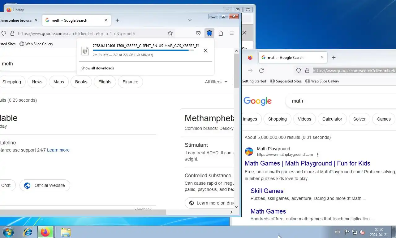This screenshot has height=238, width=396.
Task: Switch to the online browser tab
Action: 19,20
